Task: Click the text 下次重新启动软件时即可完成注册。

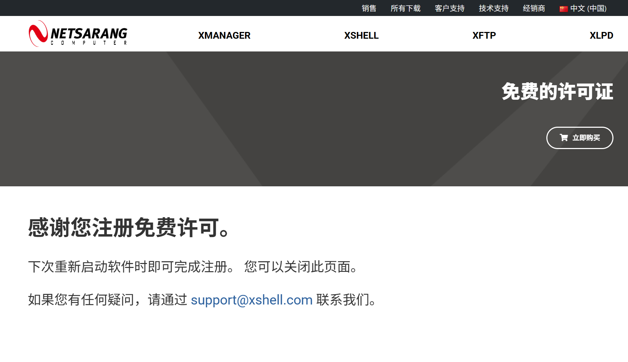Action: [131, 267]
